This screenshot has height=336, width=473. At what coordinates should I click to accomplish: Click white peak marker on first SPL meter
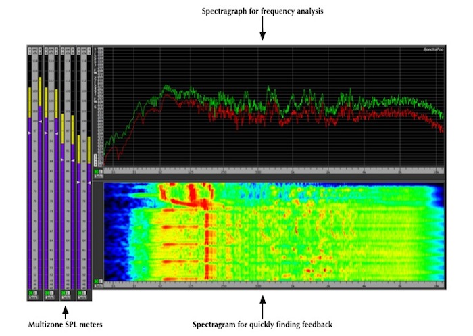pyautogui.click(x=30, y=133)
